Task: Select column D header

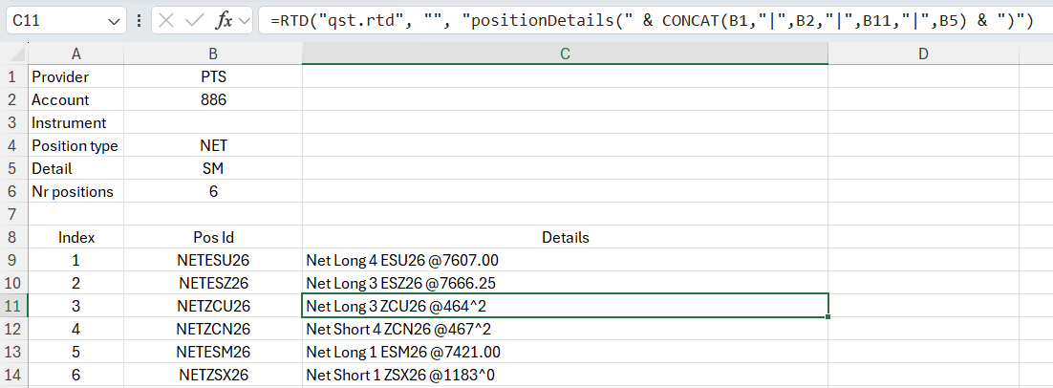Action: click(x=923, y=54)
